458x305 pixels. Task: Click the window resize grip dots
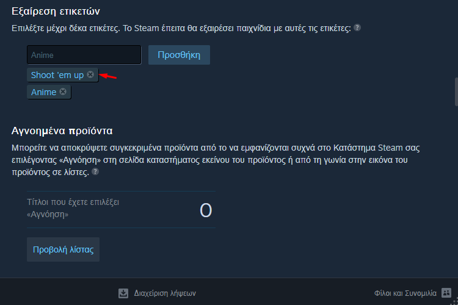(455, 301)
